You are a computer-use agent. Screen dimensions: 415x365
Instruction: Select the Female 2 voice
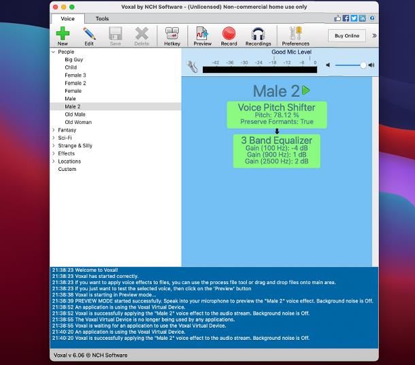click(x=76, y=83)
